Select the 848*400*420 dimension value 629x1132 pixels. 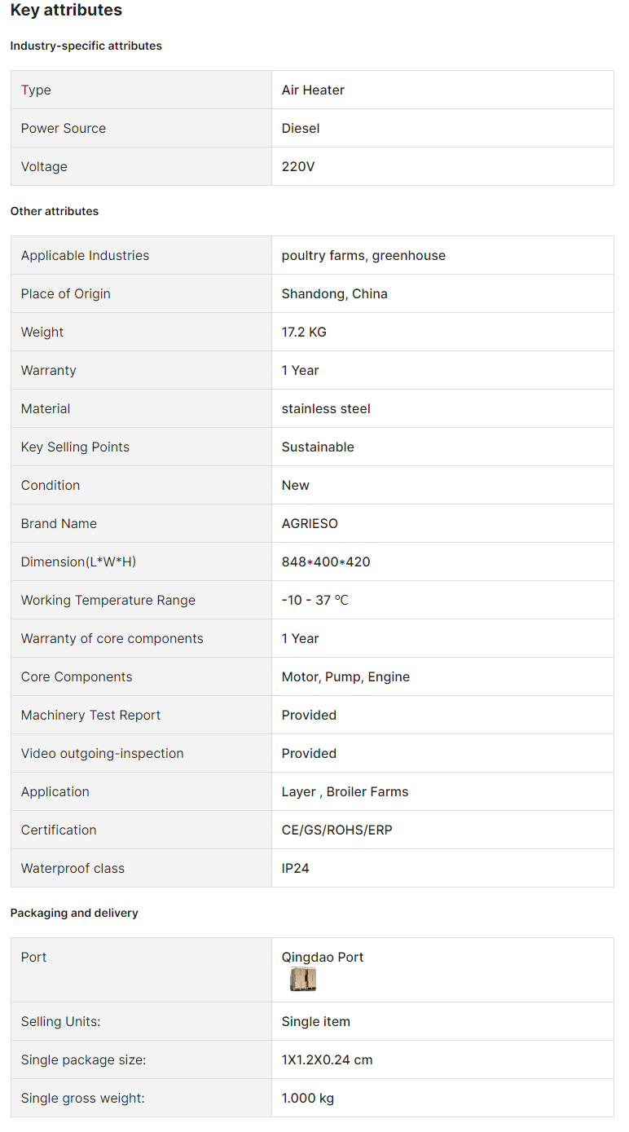[x=326, y=562]
